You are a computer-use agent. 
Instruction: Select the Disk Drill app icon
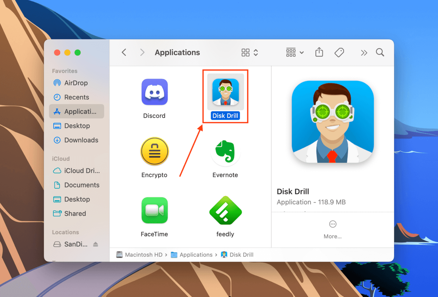pos(226,92)
